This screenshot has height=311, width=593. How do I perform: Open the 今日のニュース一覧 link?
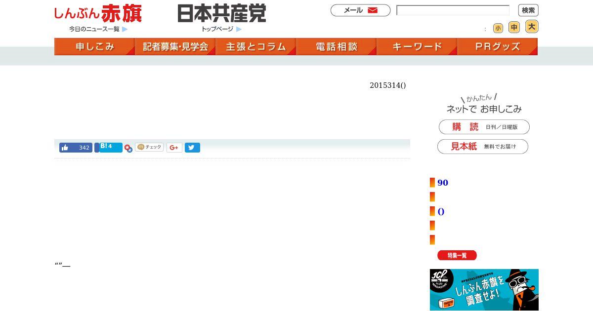coord(94,29)
